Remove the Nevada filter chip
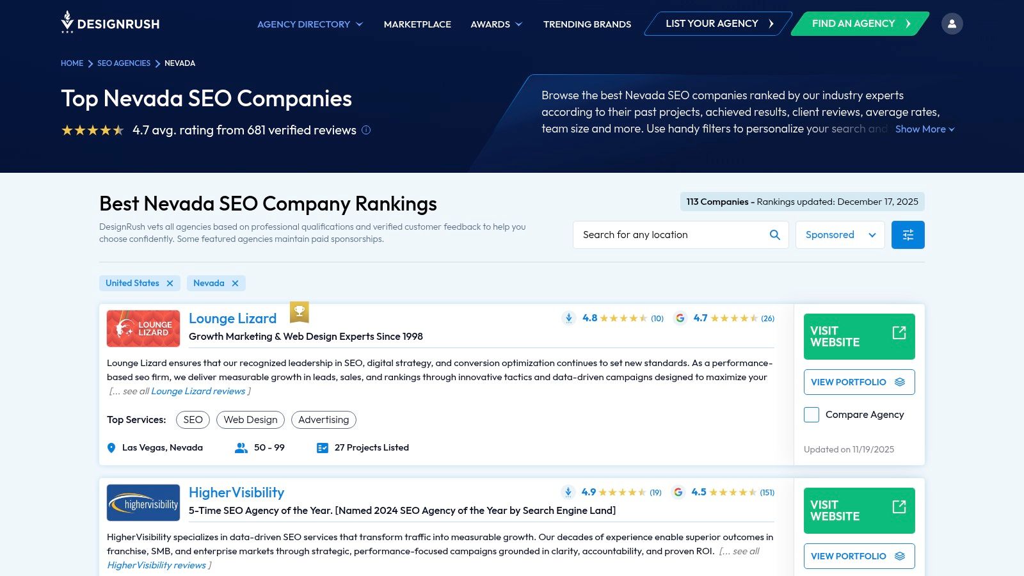 coord(235,283)
